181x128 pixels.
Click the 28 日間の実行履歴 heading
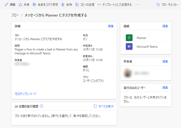[x=26, y=106]
